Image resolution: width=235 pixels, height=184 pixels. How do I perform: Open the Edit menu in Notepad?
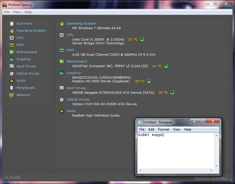pos(151,129)
